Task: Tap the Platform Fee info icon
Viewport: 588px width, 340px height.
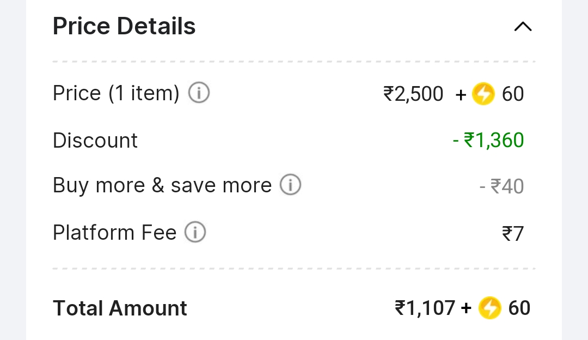Action: tap(195, 233)
